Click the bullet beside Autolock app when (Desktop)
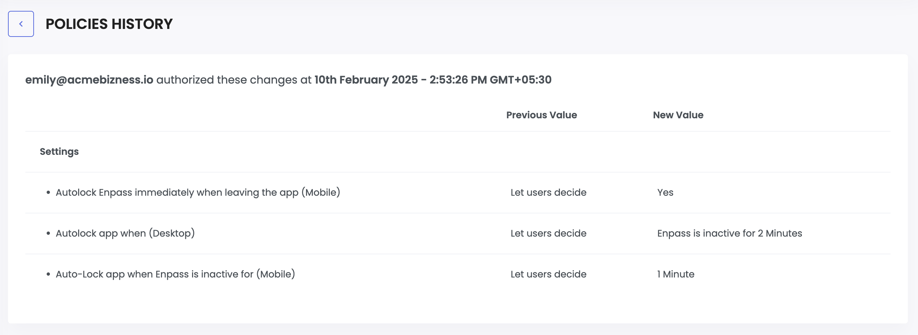The width and height of the screenshot is (918, 335). click(48, 234)
